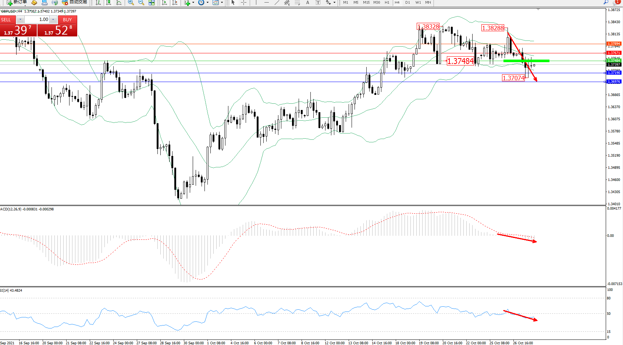
Task: Select the horizontal line tool
Action: tap(267, 3)
